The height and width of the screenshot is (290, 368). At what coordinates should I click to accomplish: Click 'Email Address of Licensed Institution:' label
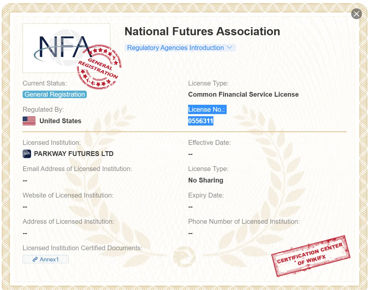click(77, 169)
